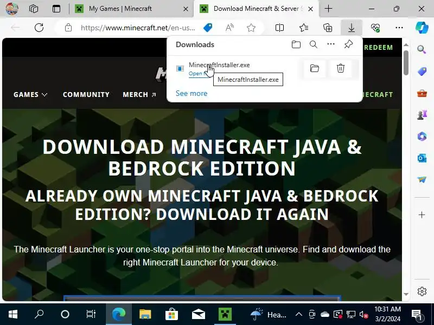The image size is (434, 325).
Task: Close the Download Minecraft & Server tab
Action: (310, 9)
